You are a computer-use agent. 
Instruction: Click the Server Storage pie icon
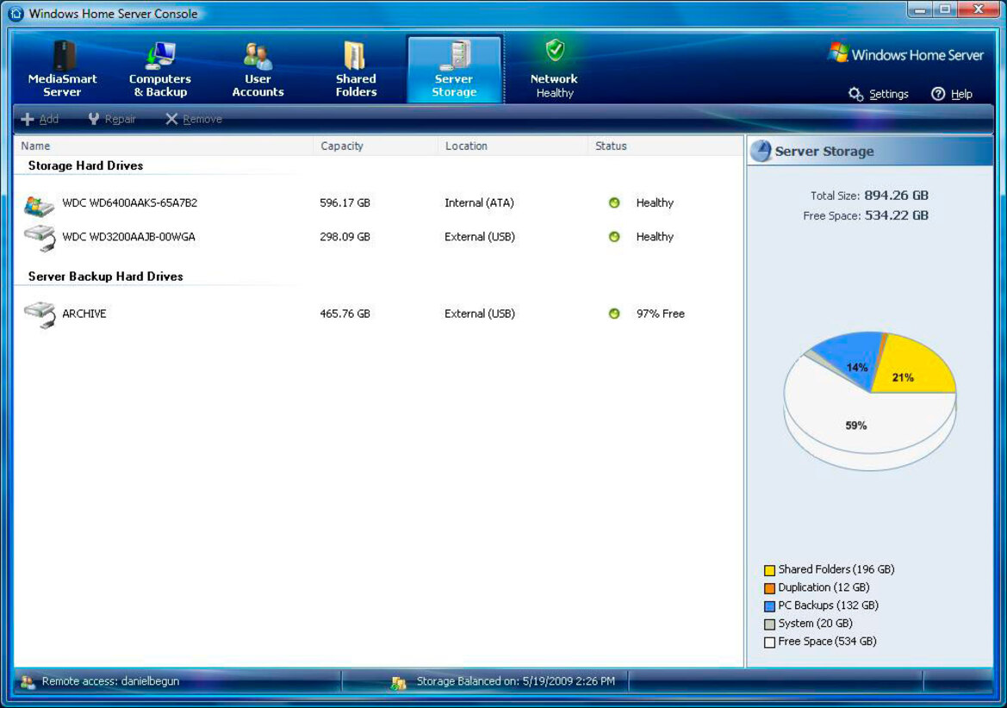pyautogui.click(x=761, y=152)
